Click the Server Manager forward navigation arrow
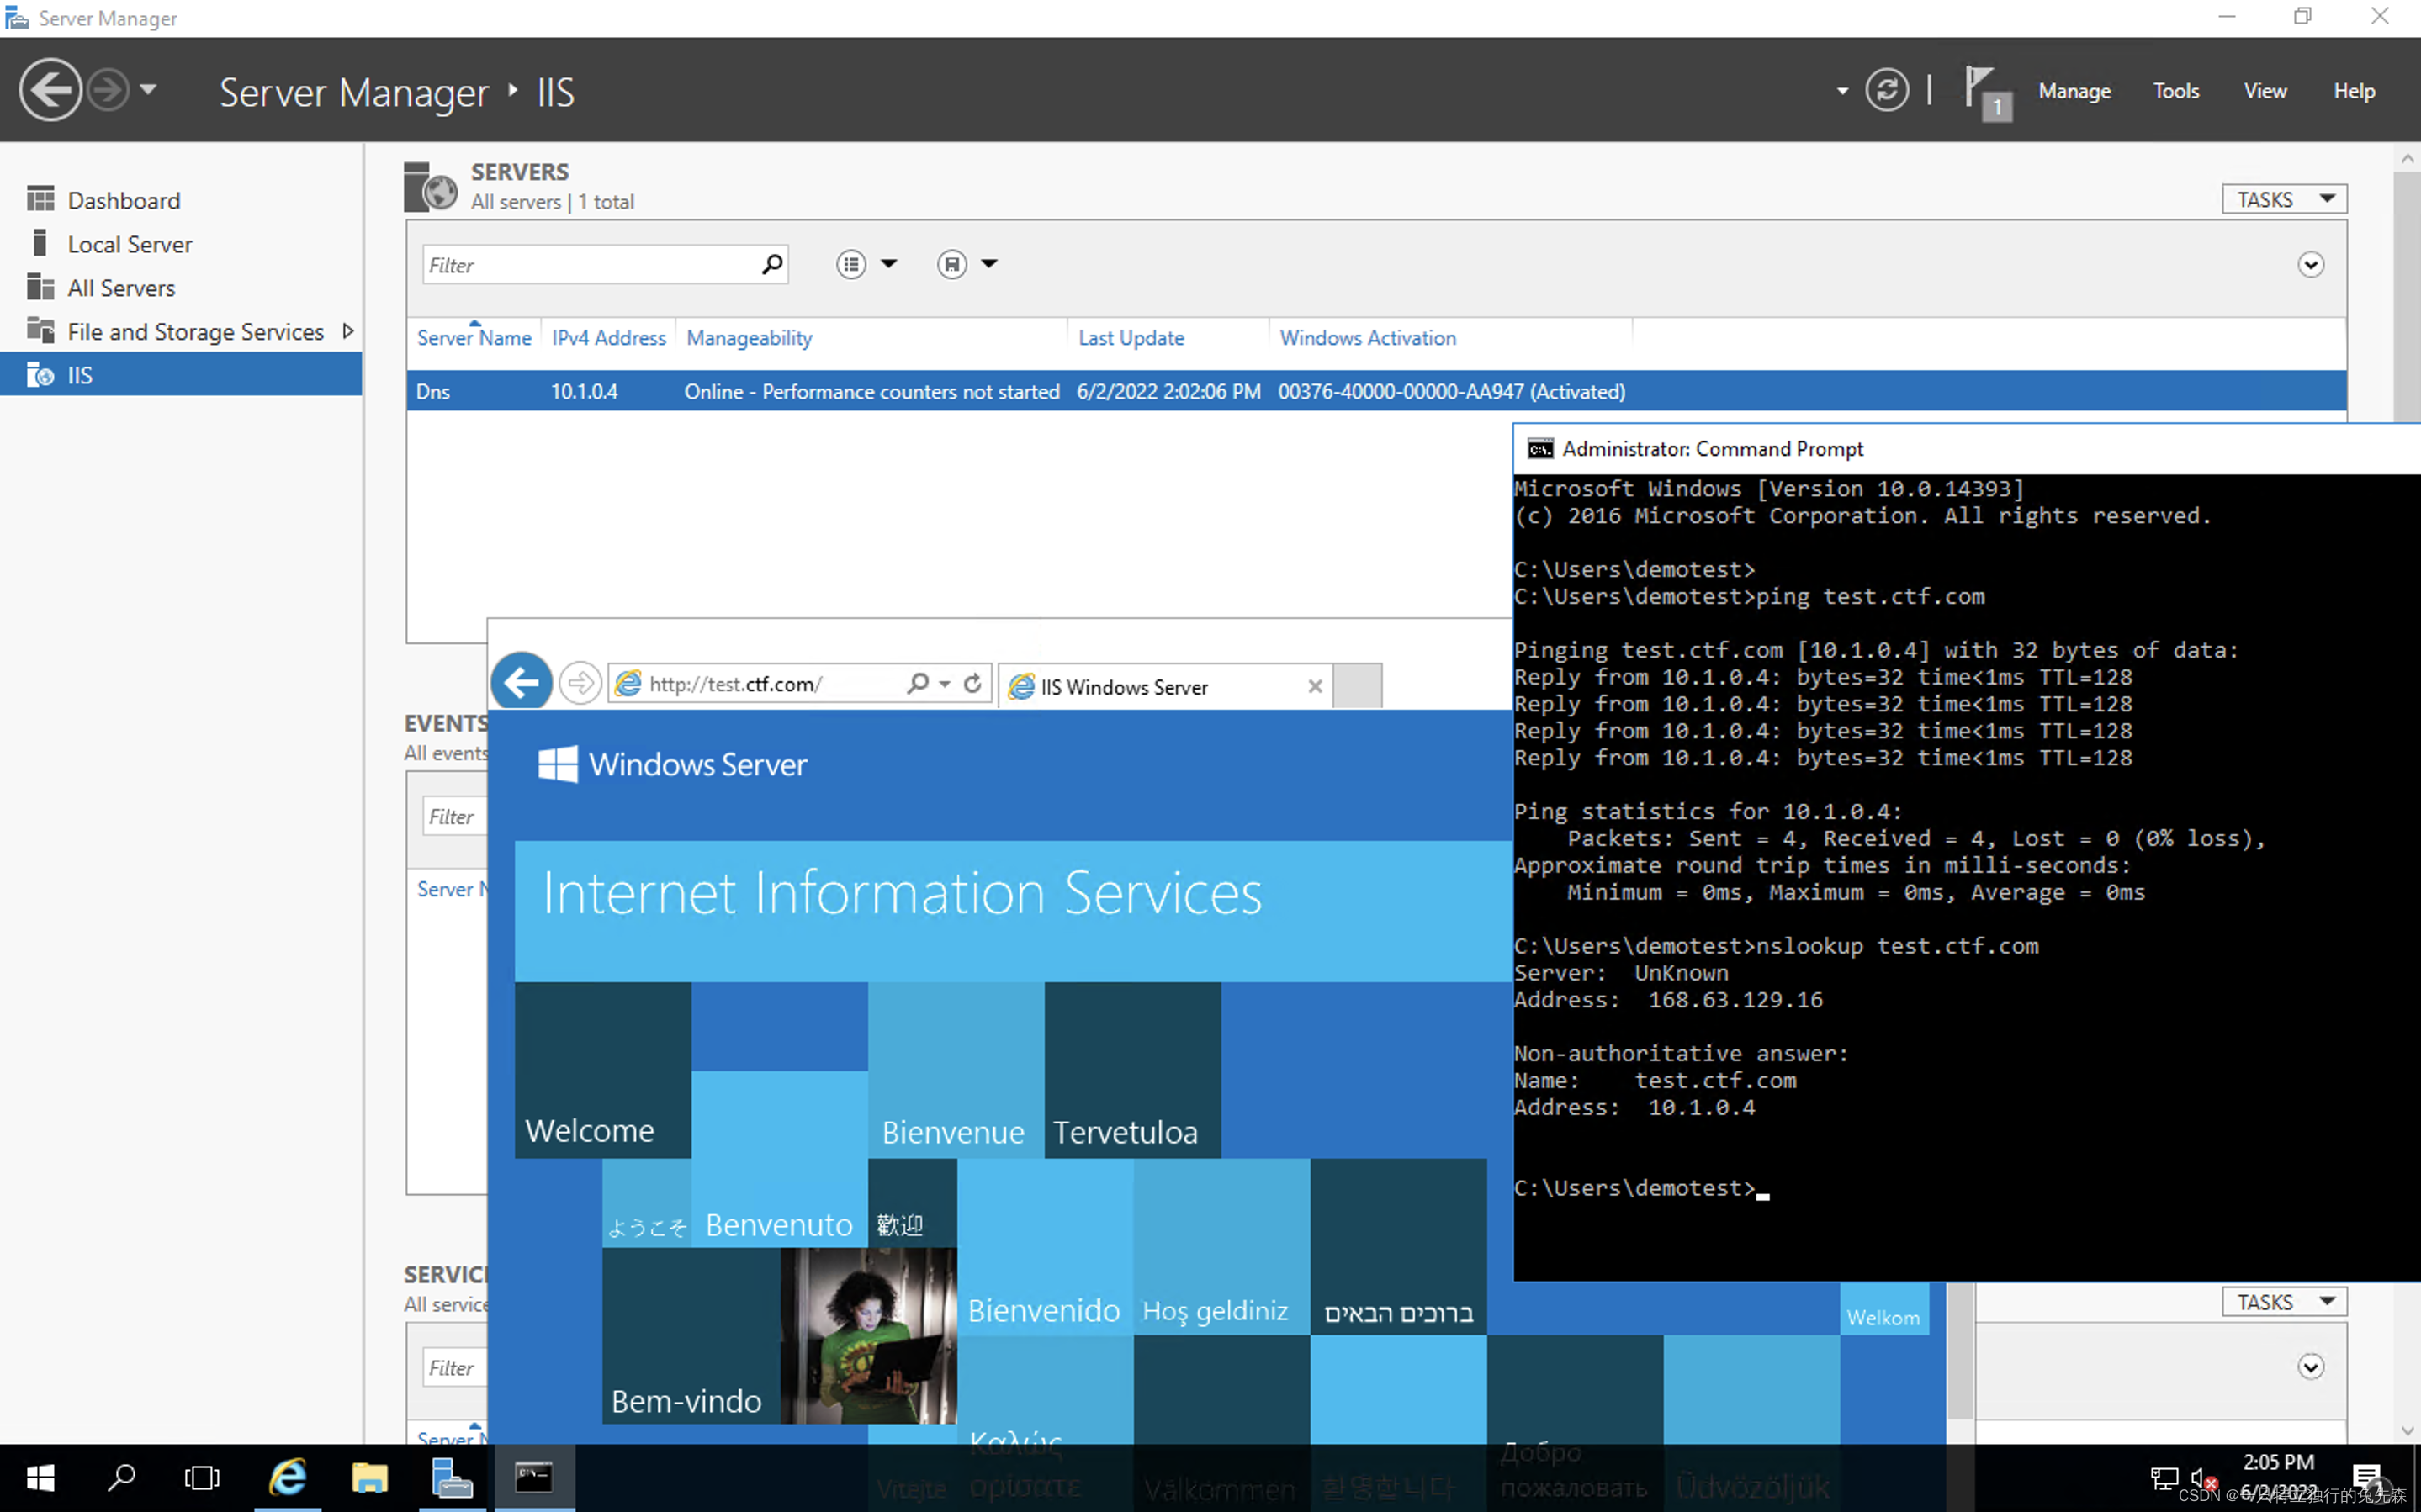 pos(108,90)
